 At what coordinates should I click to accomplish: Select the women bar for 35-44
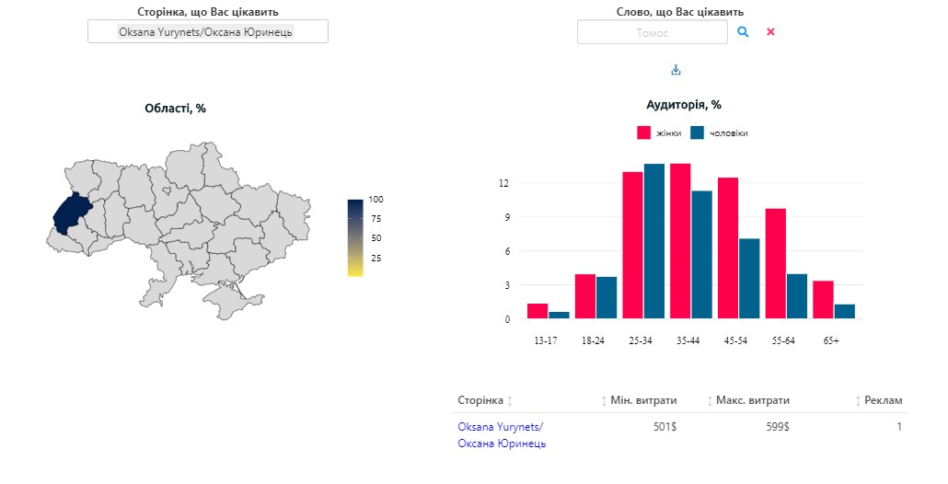click(680, 241)
